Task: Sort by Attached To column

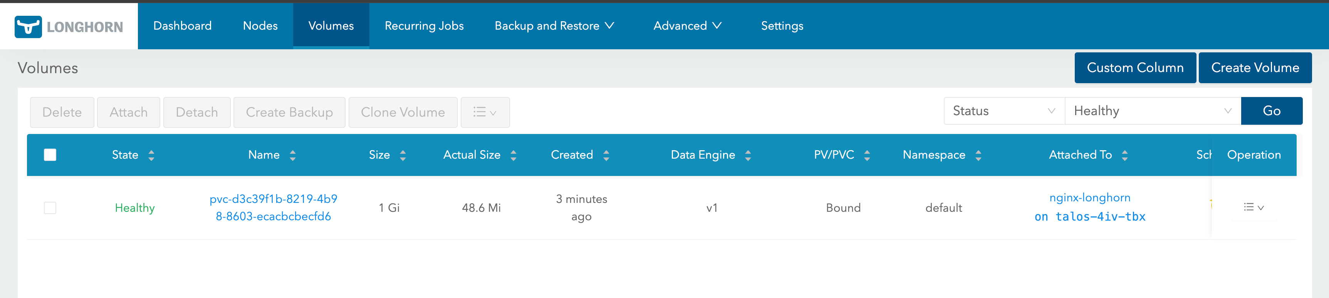Action: [x=1125, y=155]
